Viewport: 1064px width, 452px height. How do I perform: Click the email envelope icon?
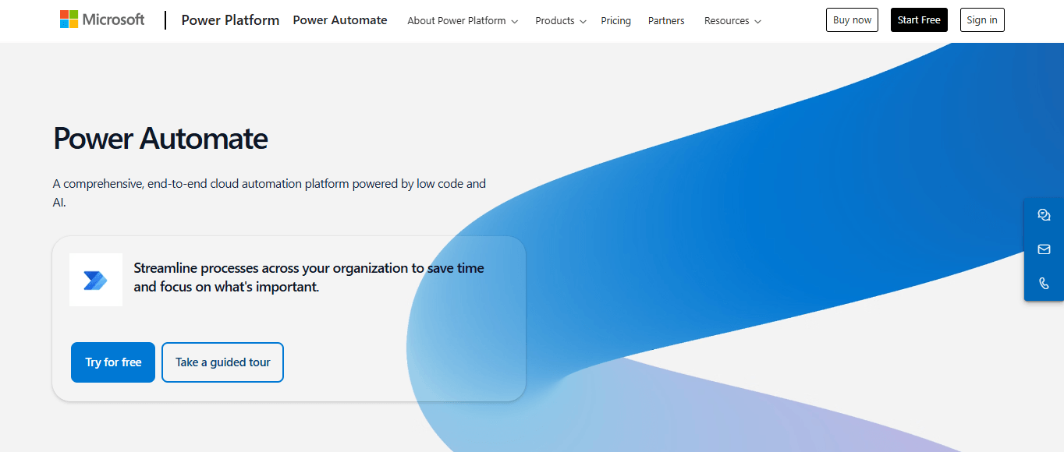tap(1044, 249)
